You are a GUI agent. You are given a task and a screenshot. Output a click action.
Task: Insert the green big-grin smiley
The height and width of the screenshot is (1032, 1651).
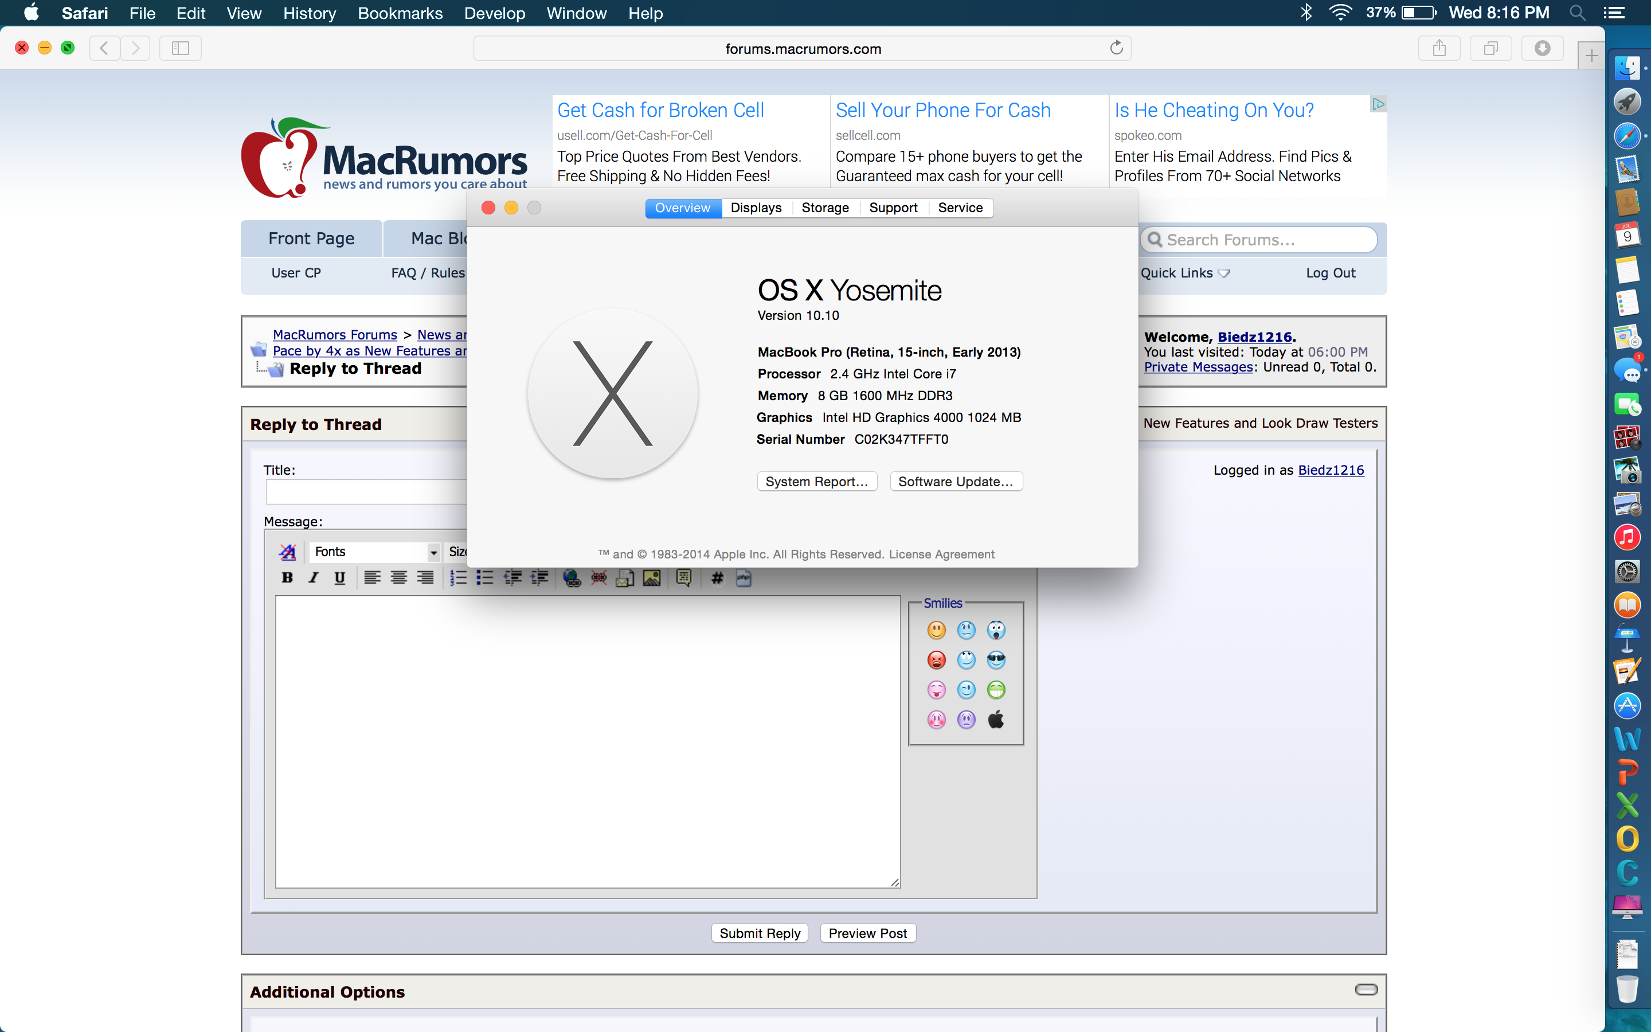[x=996, y=690]
